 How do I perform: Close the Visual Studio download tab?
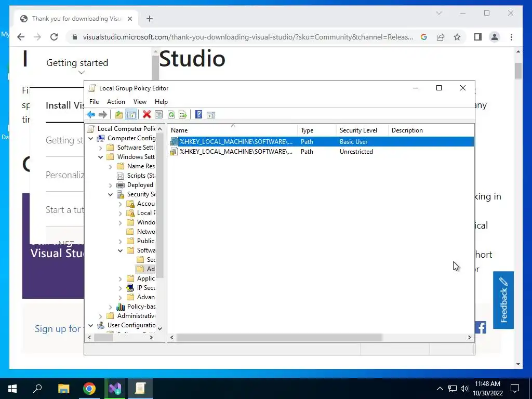pyautogui.click(x=129, y=19)
